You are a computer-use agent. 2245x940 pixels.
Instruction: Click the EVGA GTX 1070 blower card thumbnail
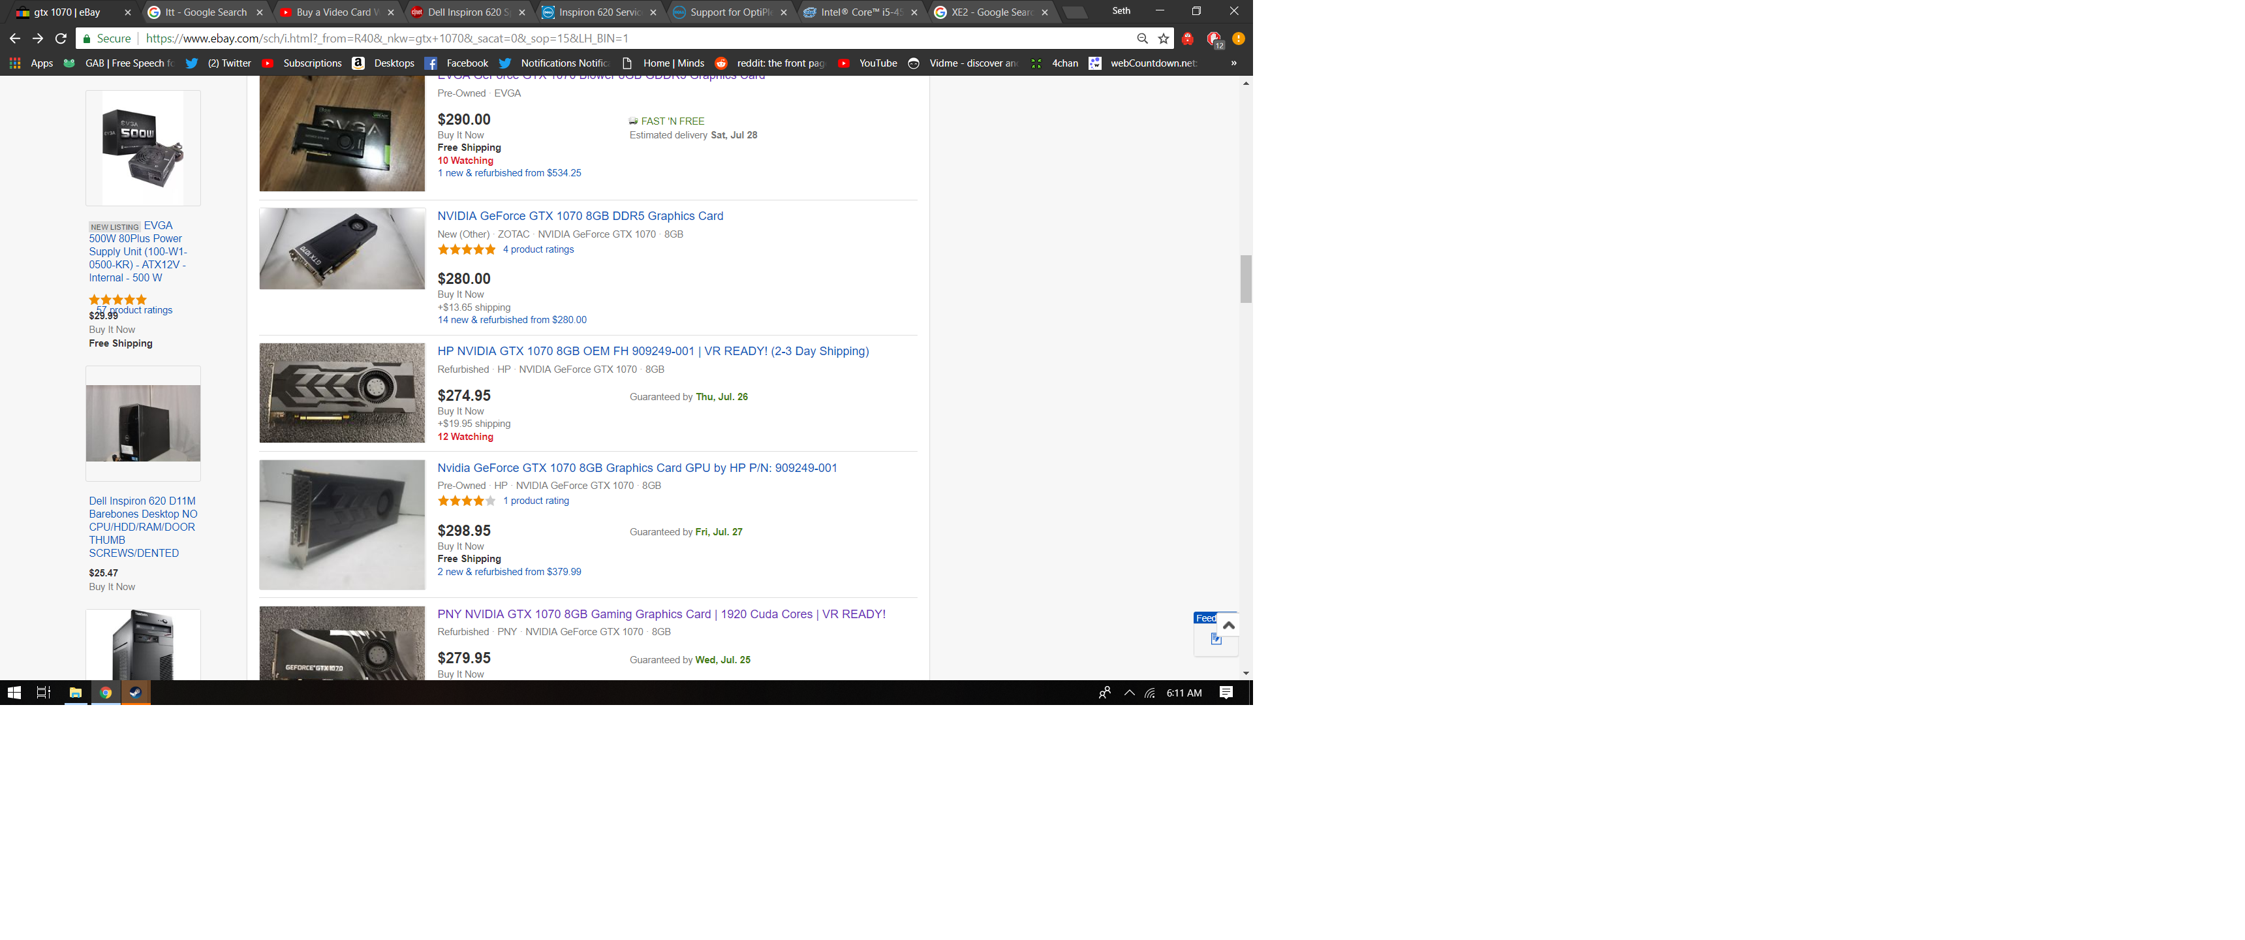(x=341, y=133)
